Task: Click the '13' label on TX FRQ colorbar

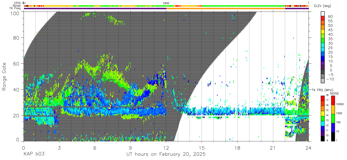Action: coord(327,120)
